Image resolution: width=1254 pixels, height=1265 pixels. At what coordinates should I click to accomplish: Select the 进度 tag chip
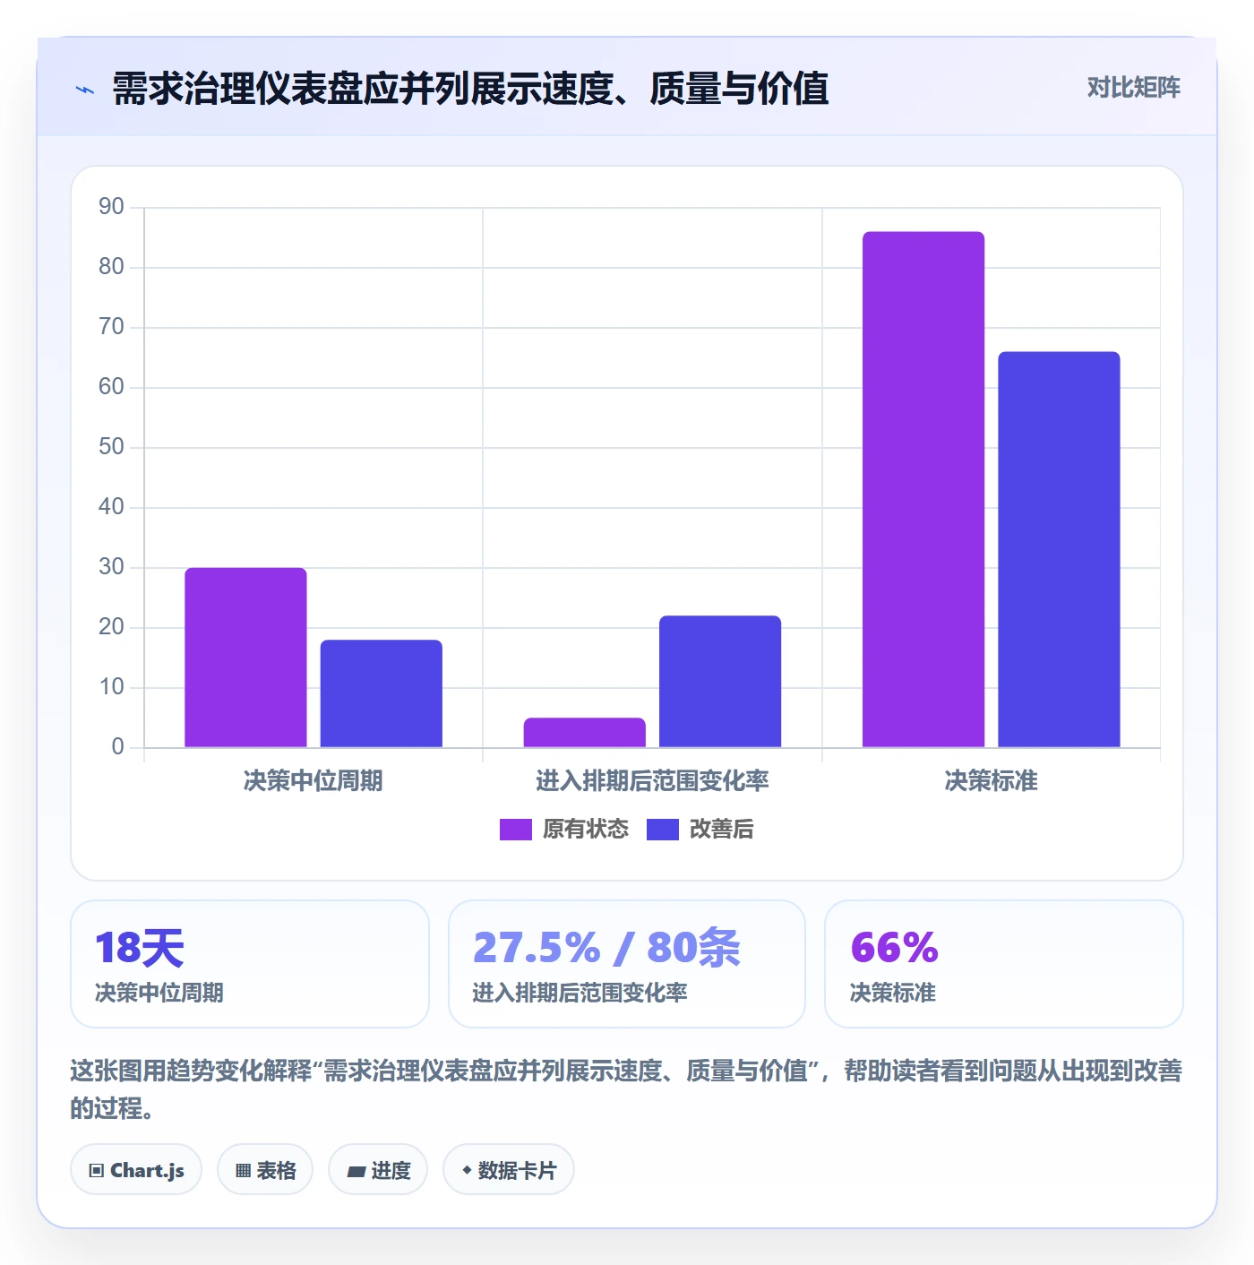point(378,1169)
